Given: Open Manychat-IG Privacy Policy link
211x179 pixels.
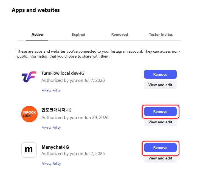Looking at the screenshot, I should pos(51,164).
